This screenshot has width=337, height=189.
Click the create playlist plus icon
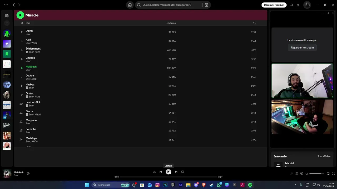tap(7, 23)
